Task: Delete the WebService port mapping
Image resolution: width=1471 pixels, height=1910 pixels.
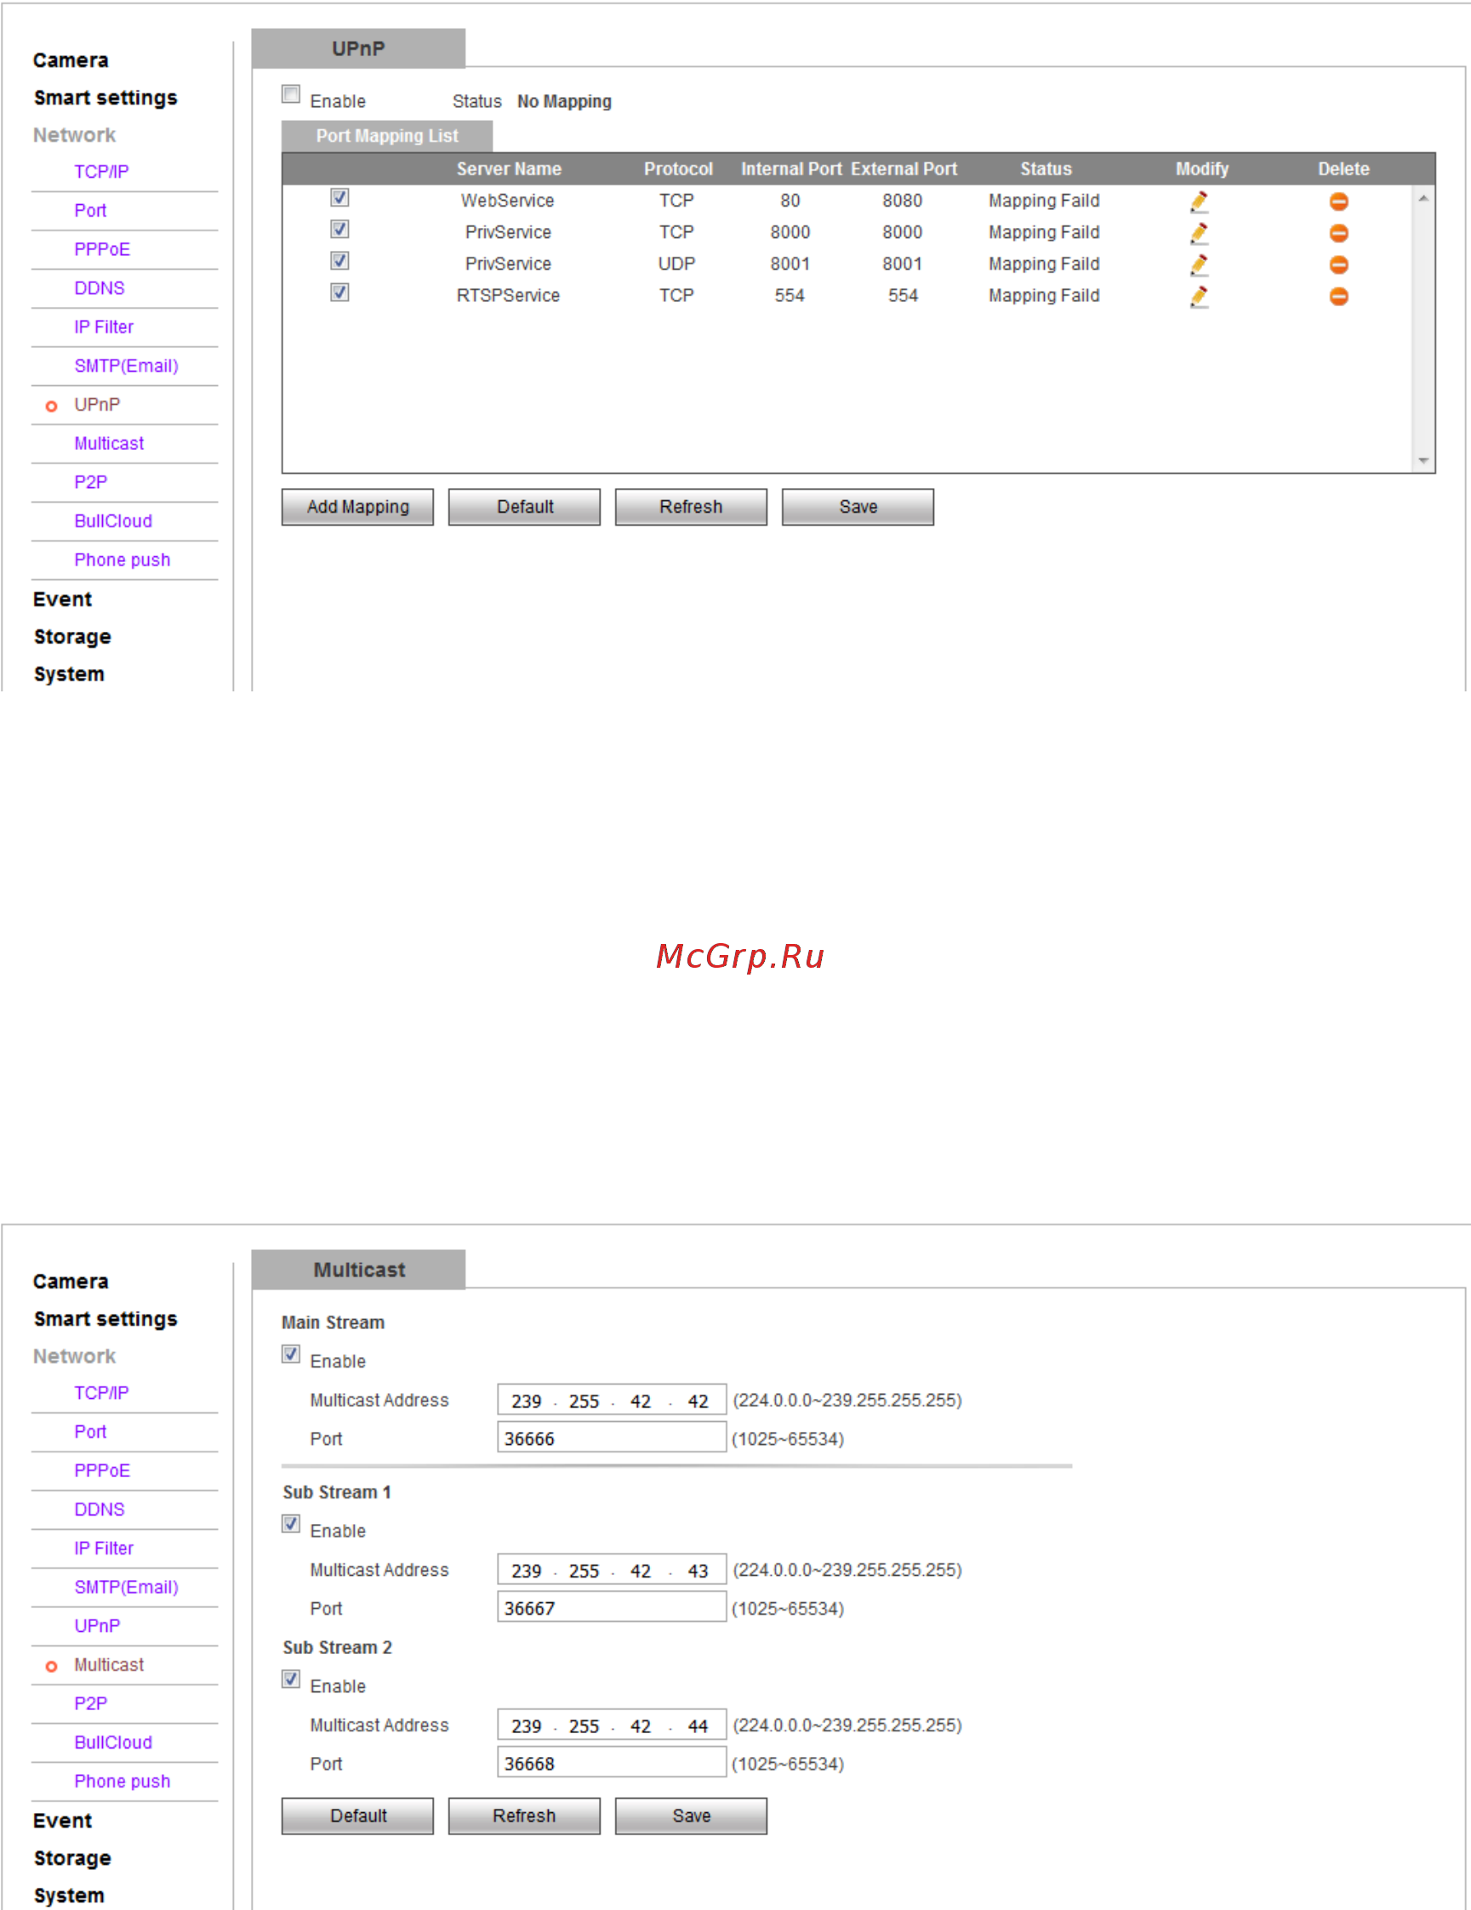Action: [1338, 202]
